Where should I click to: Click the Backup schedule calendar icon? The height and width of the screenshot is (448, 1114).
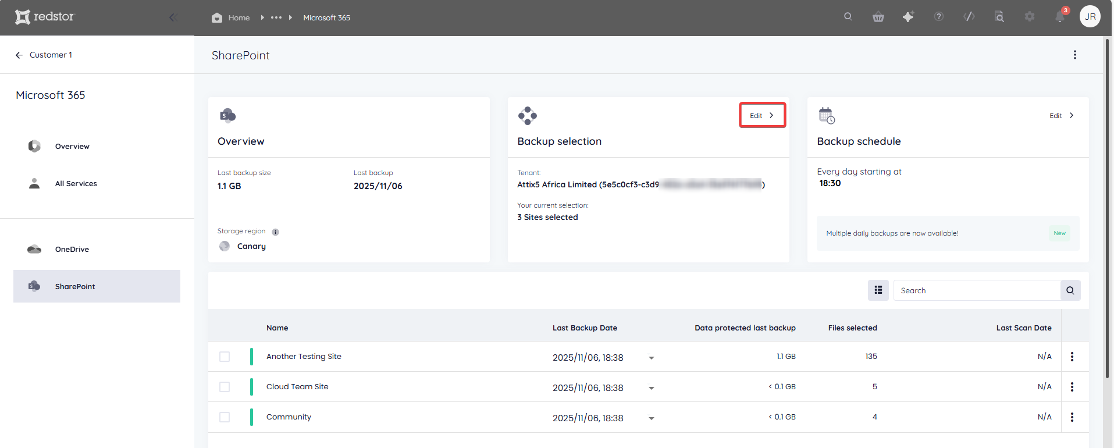827,116
